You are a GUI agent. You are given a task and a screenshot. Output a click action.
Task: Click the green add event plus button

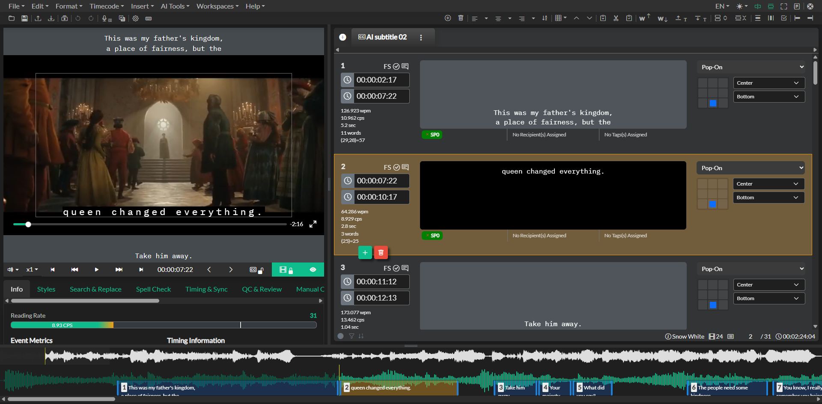(365, 253)
